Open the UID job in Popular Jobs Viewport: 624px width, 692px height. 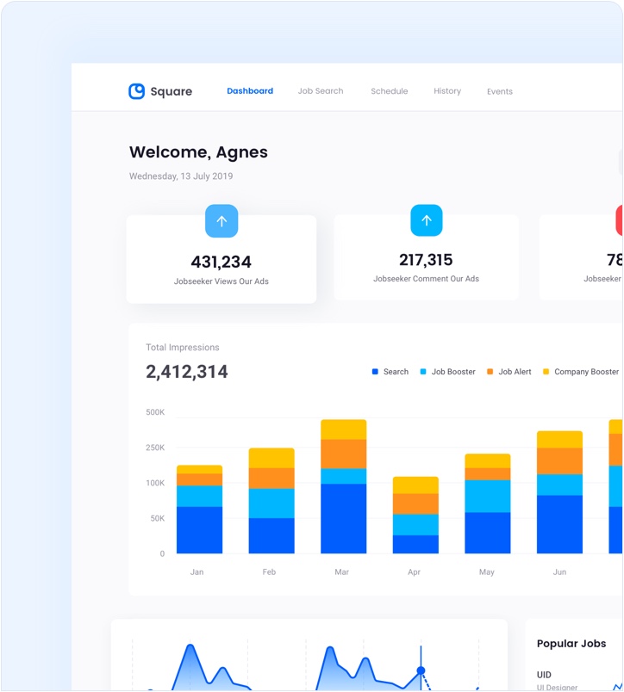pos(545,675)
